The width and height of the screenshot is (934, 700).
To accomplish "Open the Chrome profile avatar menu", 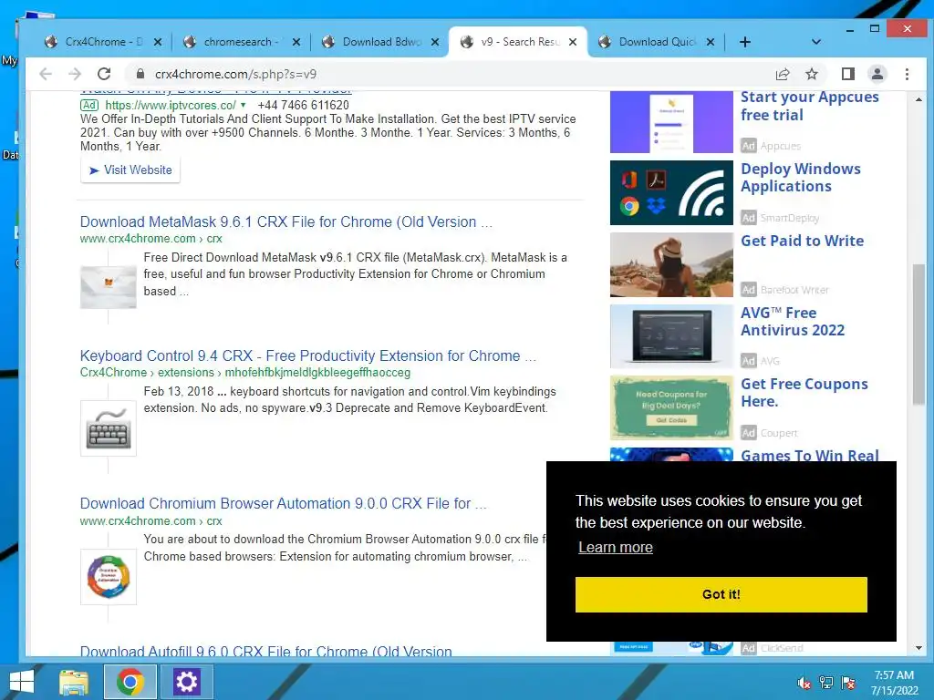I will (x=877, y=74).
